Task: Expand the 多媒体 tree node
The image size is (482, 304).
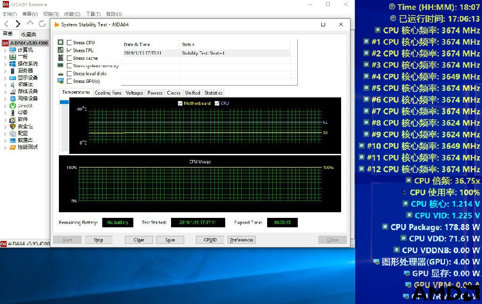Action: tap(5, 85)
